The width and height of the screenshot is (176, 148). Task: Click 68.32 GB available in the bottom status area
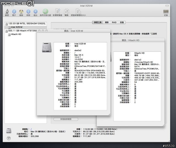tap(99, 131)
